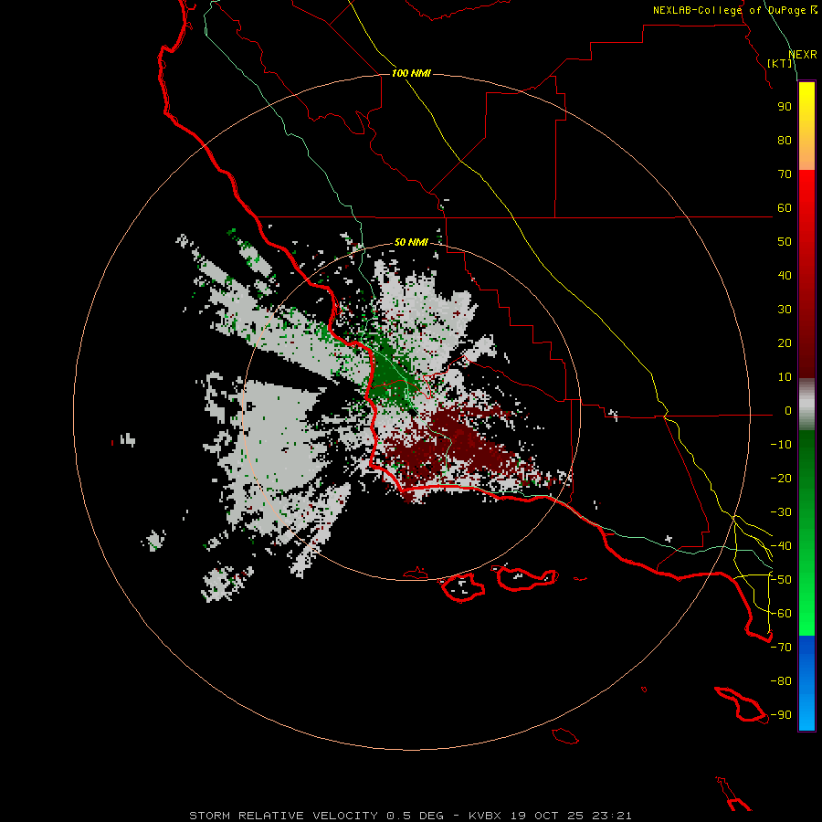Select the -20 value on velocity scale
Viewport: 822px width, 822px height.
[781, 478]
